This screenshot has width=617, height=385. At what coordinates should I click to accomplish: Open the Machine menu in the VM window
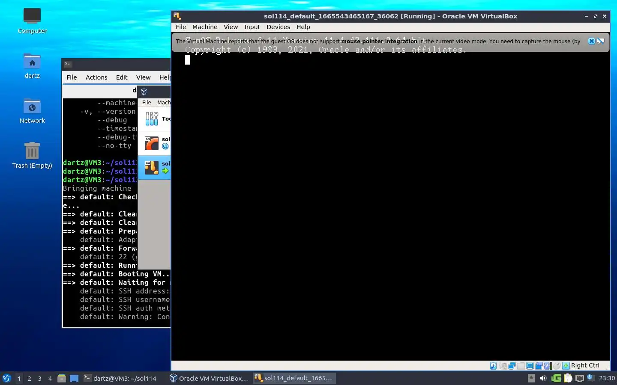coord(205,27)
